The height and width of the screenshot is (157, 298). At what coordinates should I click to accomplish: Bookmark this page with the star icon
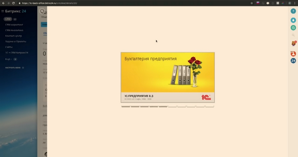(x=252, y=3)
